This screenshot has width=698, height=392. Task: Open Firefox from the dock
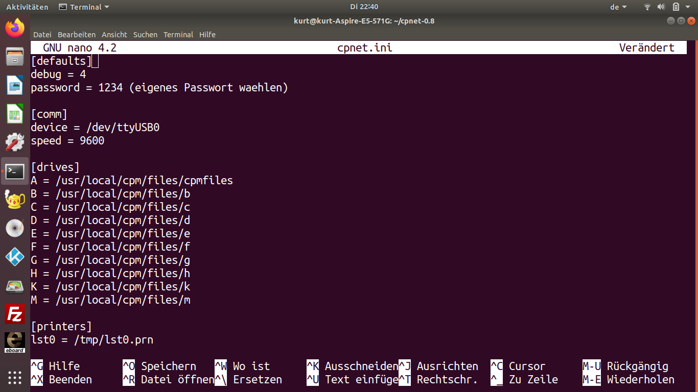pos(15,28)
